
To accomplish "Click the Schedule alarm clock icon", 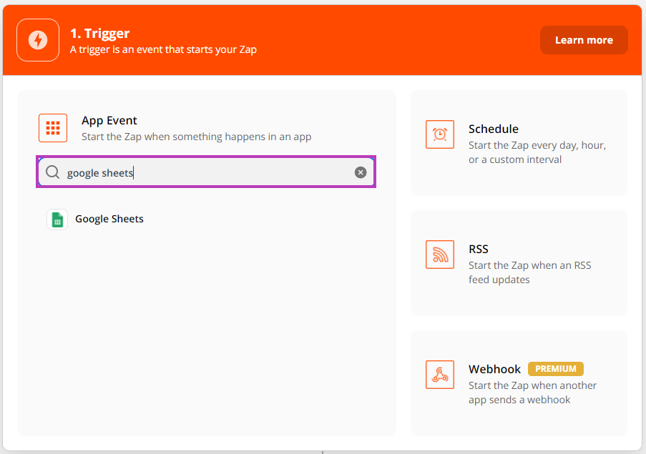I will [x=440, y=134].
